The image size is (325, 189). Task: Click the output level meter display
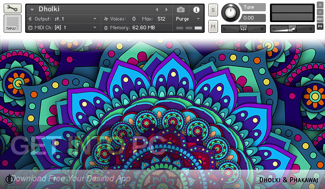pyautogui.click(x=292, y=13)
